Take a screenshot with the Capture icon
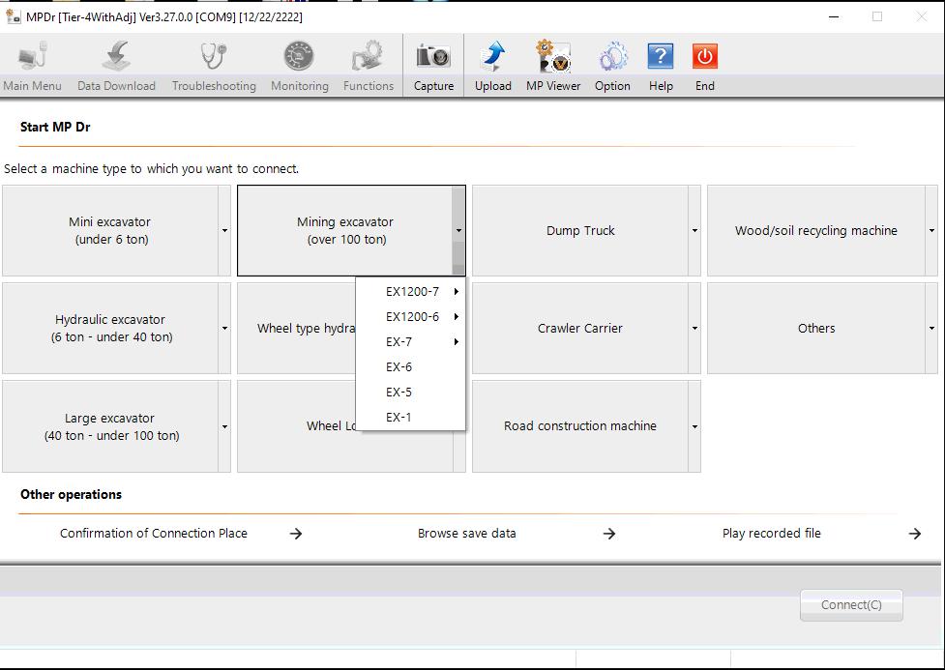945x670 pixels. point(433,60)
